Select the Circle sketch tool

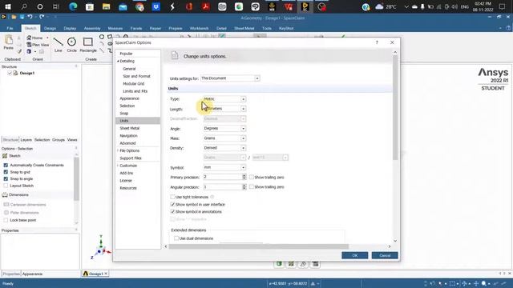pos(71,45)
